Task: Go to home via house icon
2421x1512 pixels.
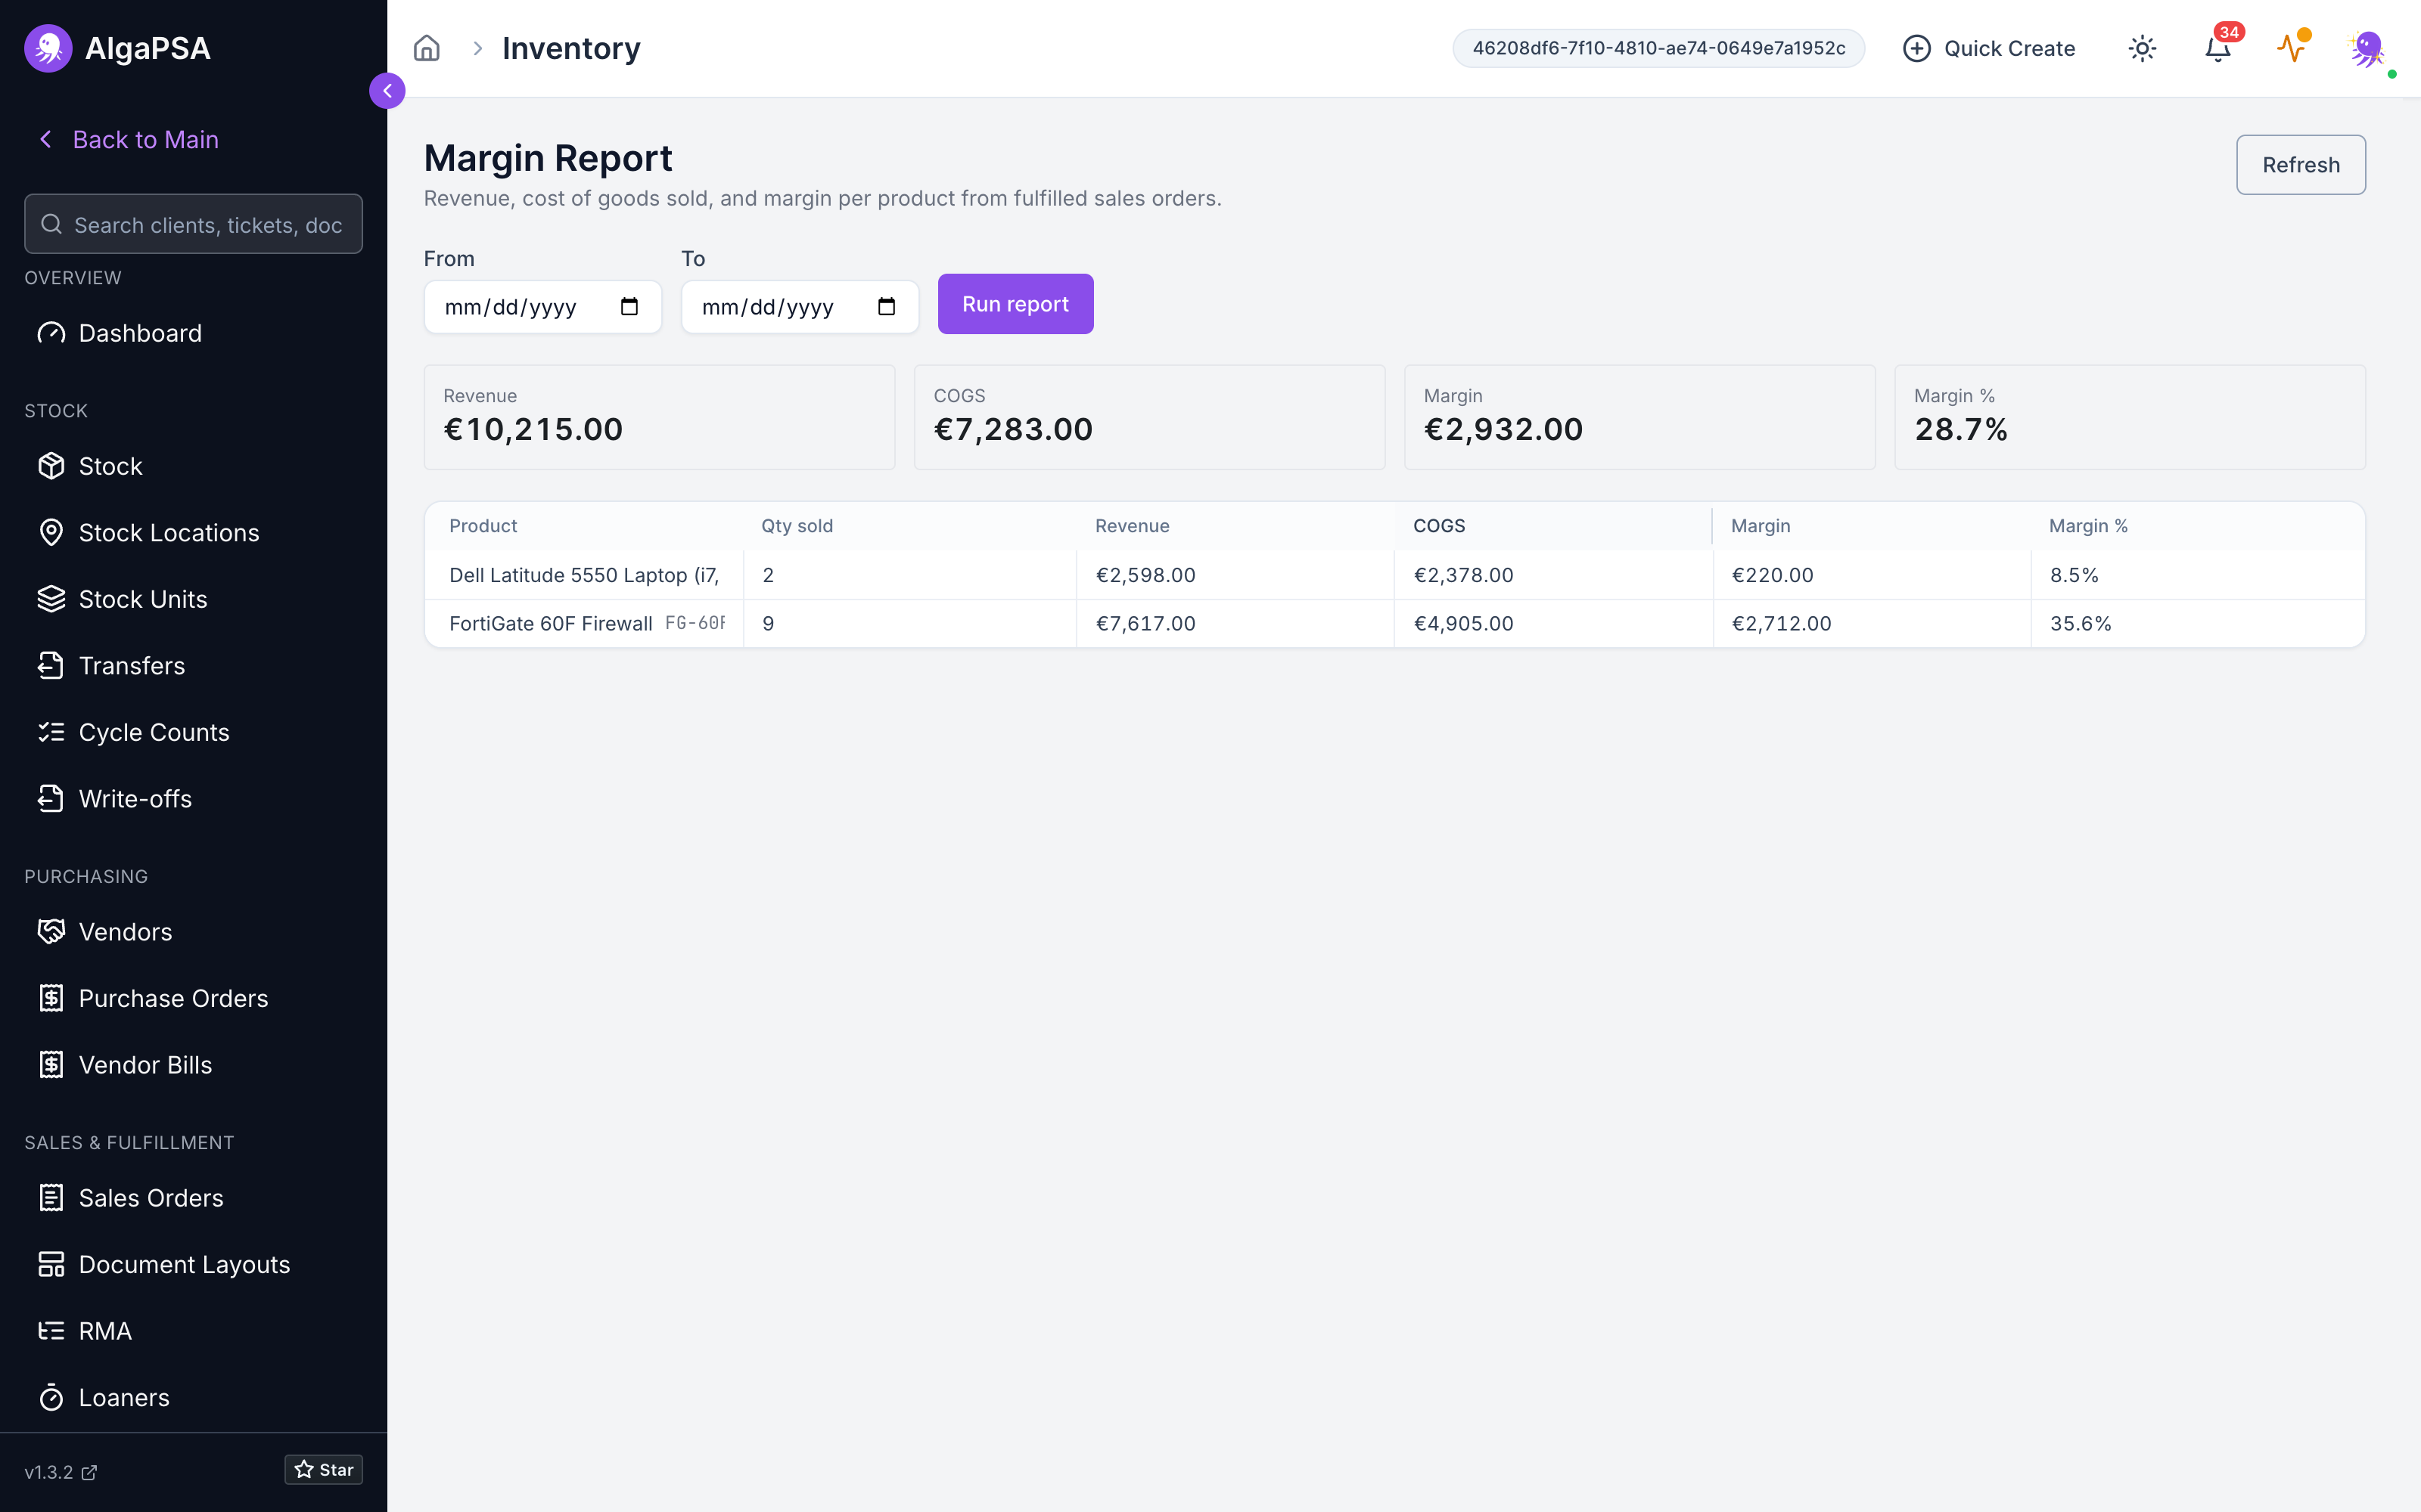Action: (x=426, y=48)
